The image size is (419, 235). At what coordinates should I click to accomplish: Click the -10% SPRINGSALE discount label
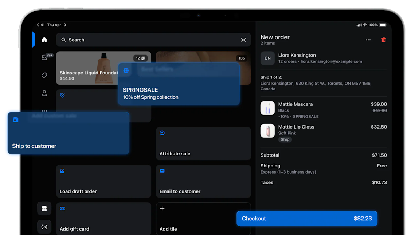coord(298,117)
